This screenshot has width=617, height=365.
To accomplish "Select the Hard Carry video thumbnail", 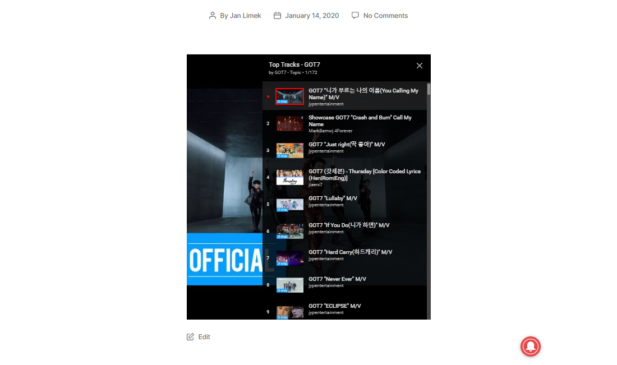I will pyautogui.click(x=289, y=258).
